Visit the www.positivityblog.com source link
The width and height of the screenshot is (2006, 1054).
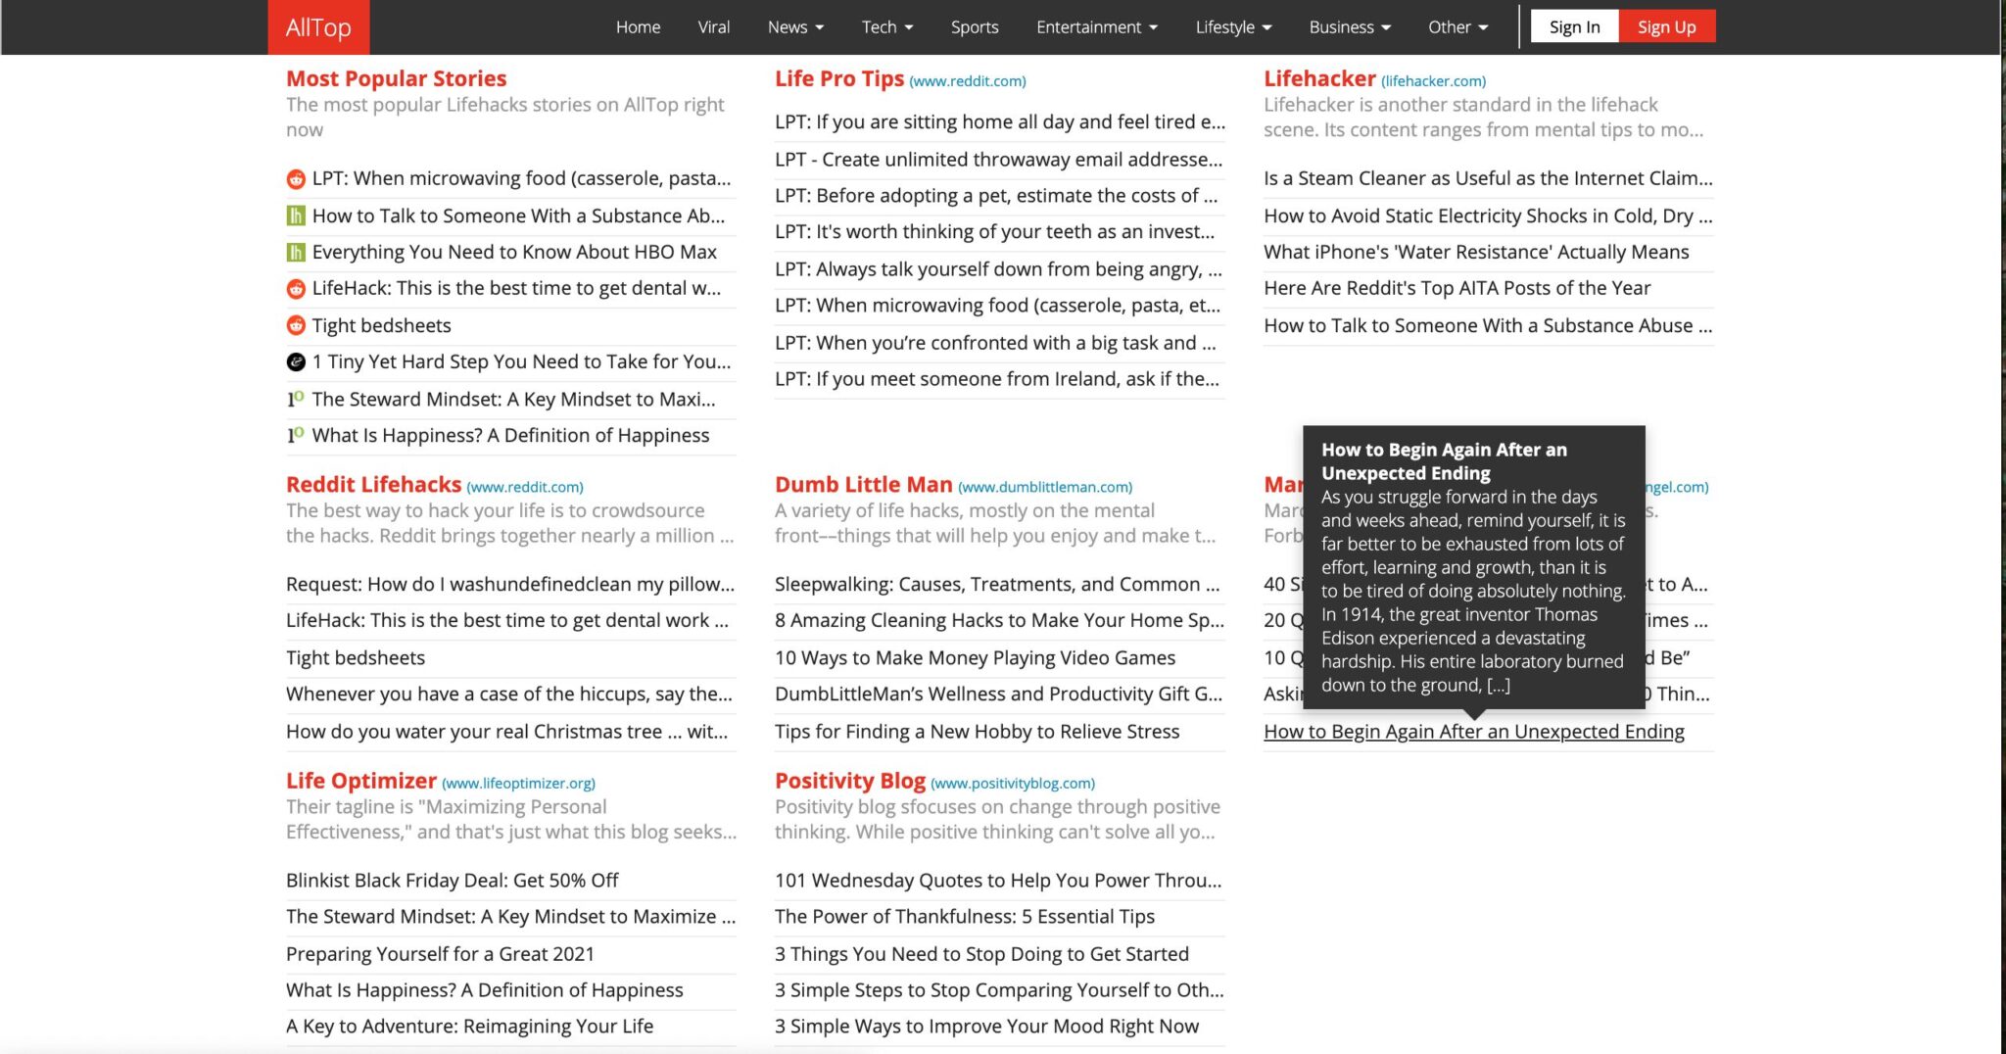pos(1013,784)
